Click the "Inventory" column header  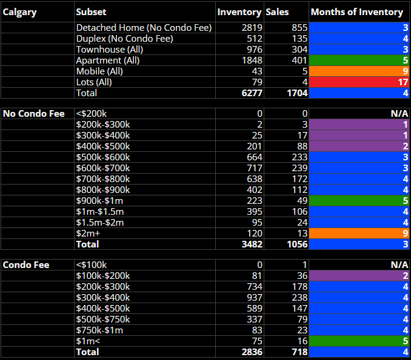239,11
